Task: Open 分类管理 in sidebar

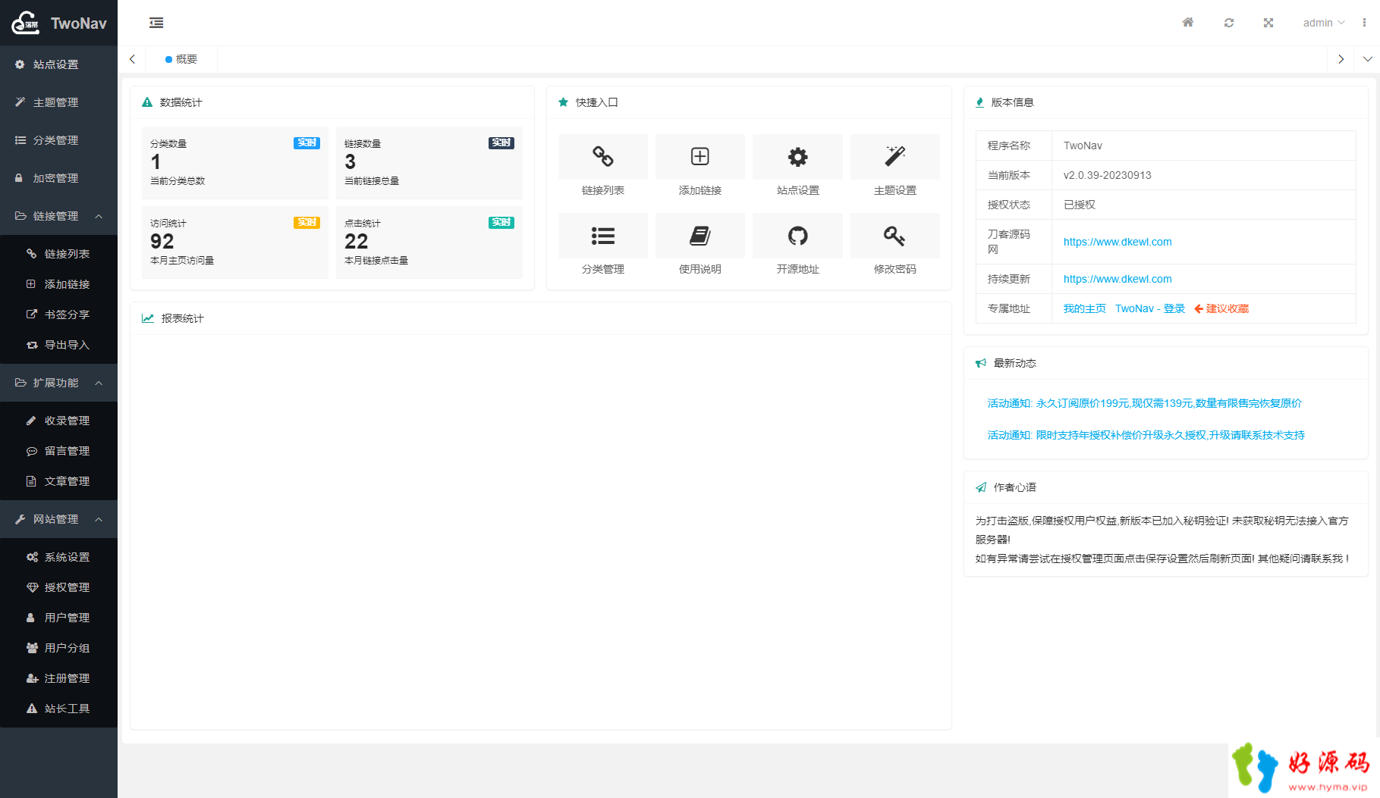Action: coord(58,140)
